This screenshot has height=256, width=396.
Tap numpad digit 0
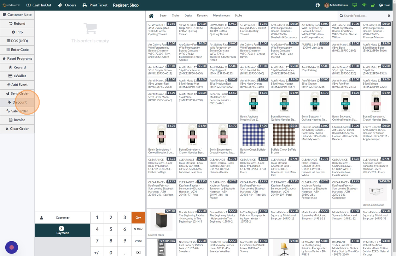111,252
